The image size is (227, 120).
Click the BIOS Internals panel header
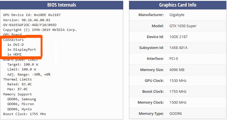pyautogui.click(x=62, y=5)
